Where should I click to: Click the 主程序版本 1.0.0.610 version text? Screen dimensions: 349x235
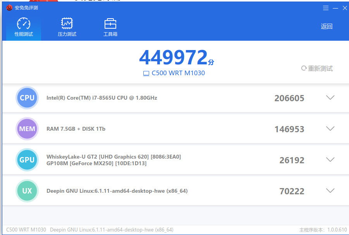point(323,230)
